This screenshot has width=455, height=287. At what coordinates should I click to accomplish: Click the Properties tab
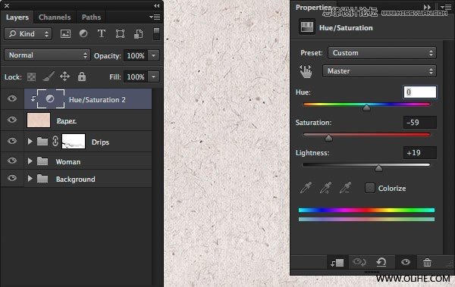click(313, 8)
